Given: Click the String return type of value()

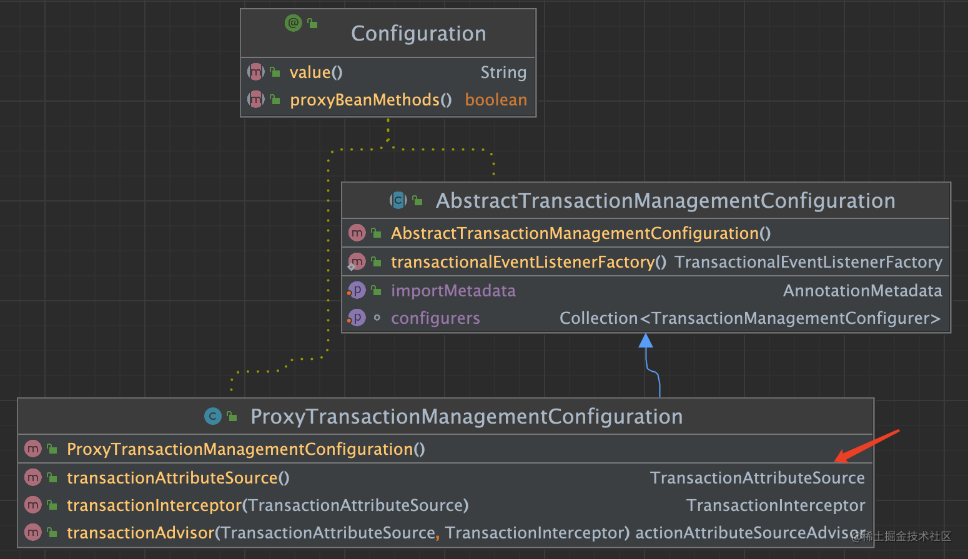Looking at the screenshot, I should (x=503, y=73).
